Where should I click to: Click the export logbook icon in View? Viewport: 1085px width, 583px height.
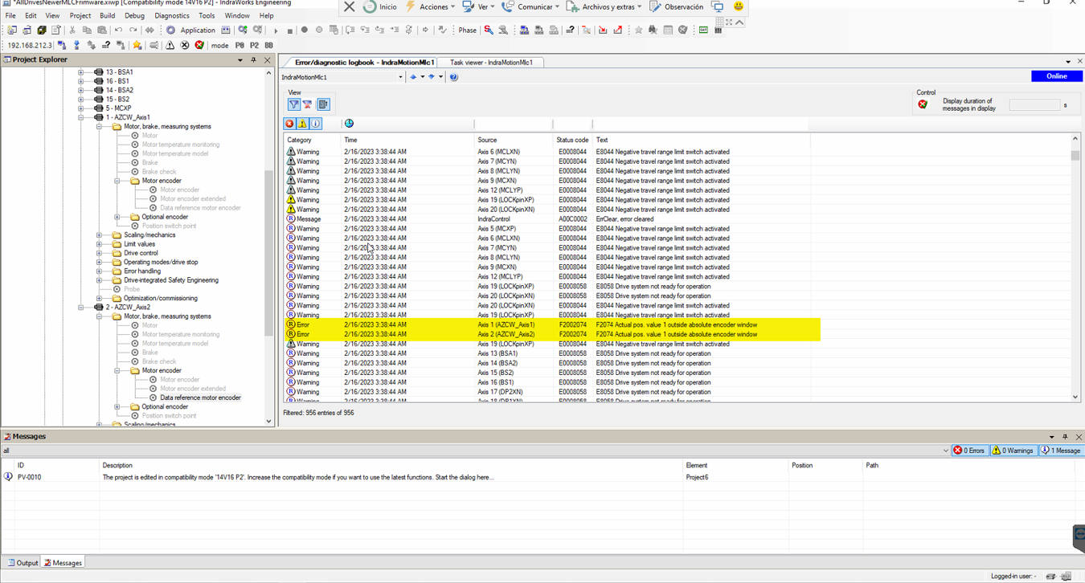[323, 104]
